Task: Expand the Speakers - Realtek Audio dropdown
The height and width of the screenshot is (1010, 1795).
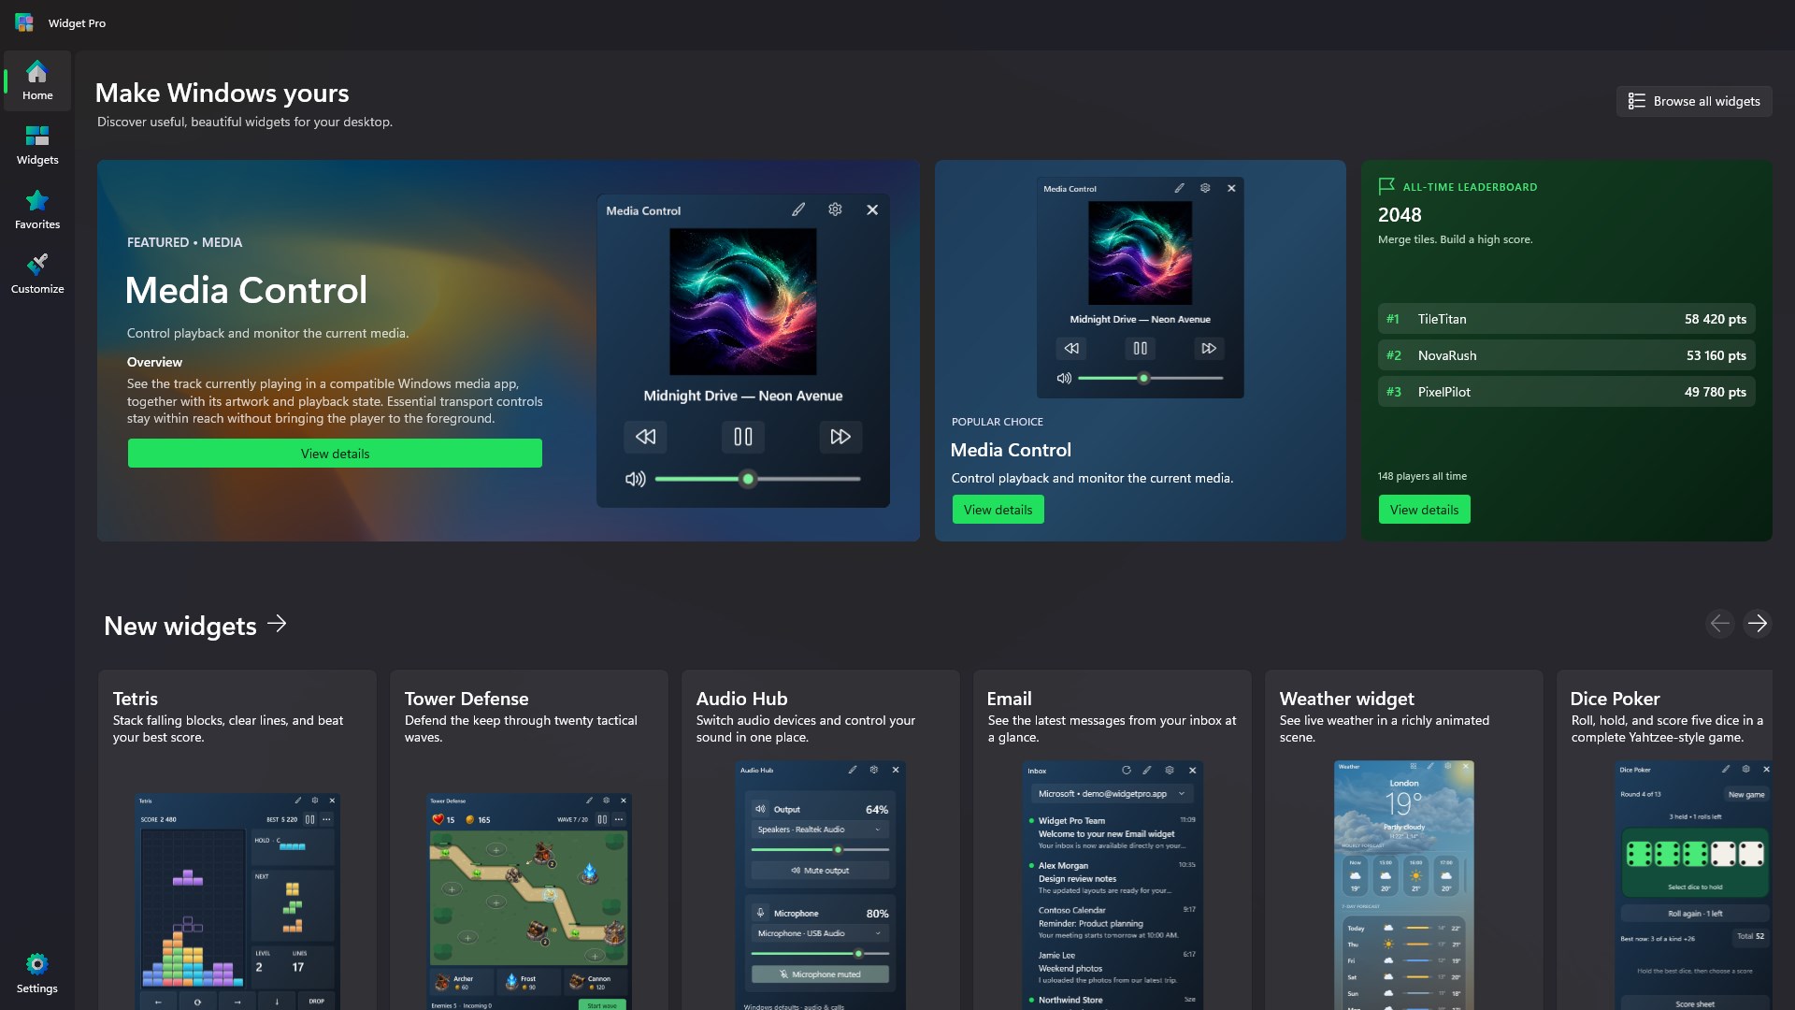Action: 820,830
